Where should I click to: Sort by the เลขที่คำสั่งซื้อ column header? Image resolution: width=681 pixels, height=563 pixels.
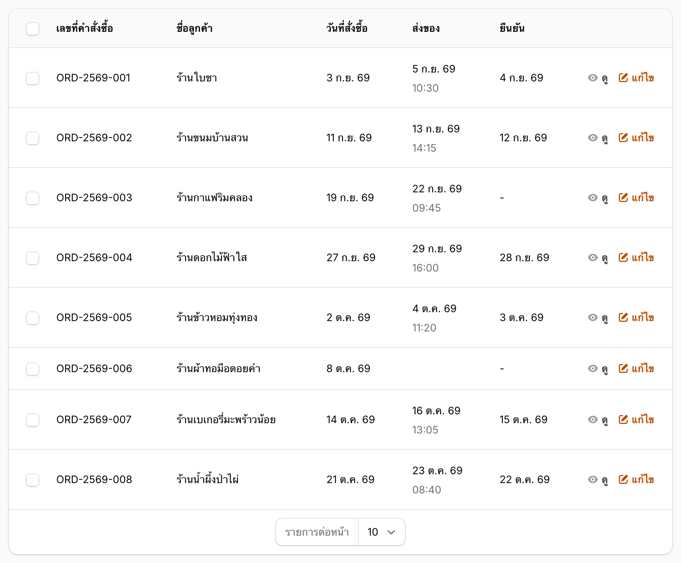[84, 28]
